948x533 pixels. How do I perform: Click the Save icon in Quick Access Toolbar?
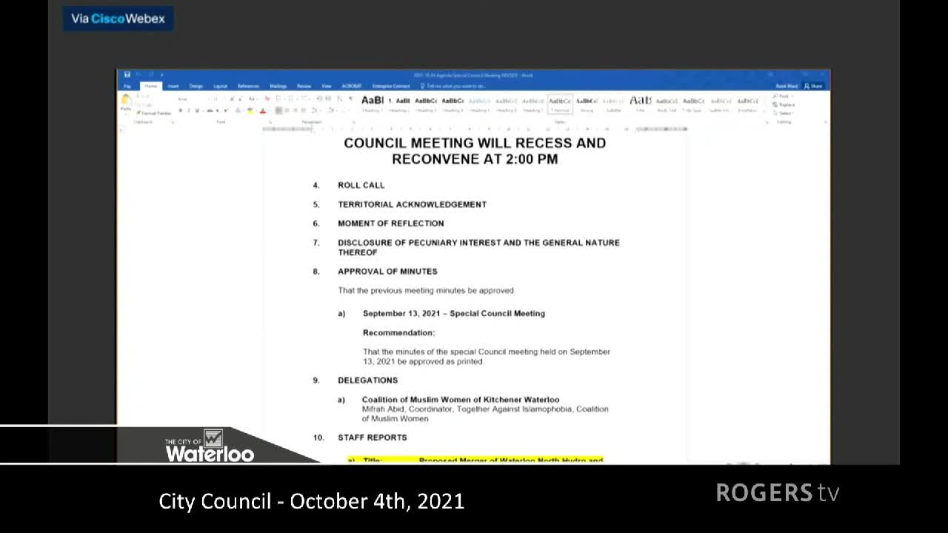[127, 74]
